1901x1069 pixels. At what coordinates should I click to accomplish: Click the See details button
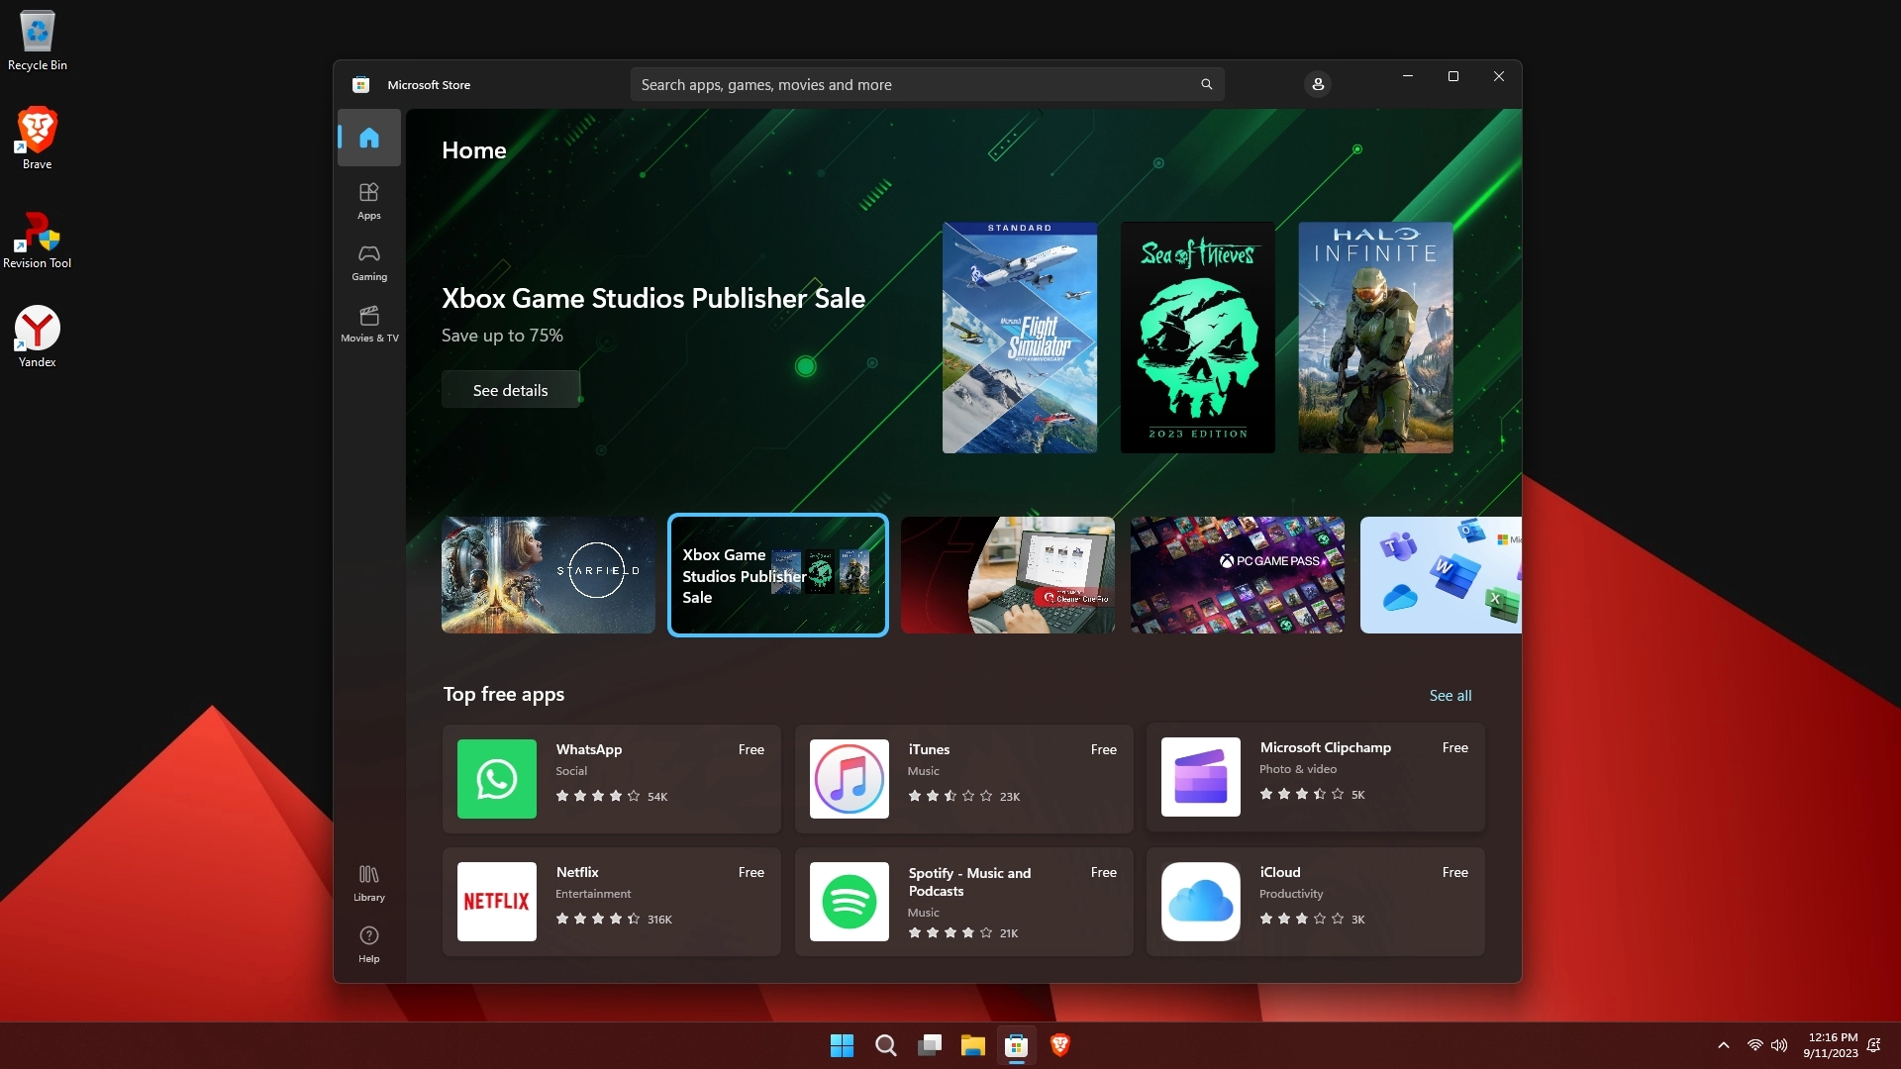[x=510, y=390]
